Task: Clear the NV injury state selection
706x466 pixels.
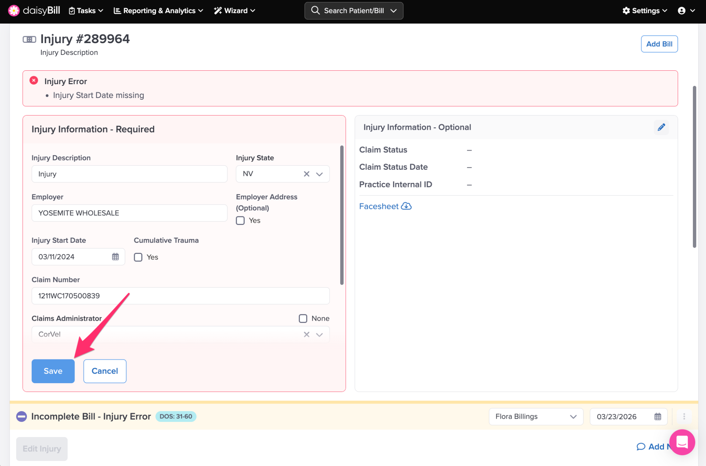Action: (306, 174)
